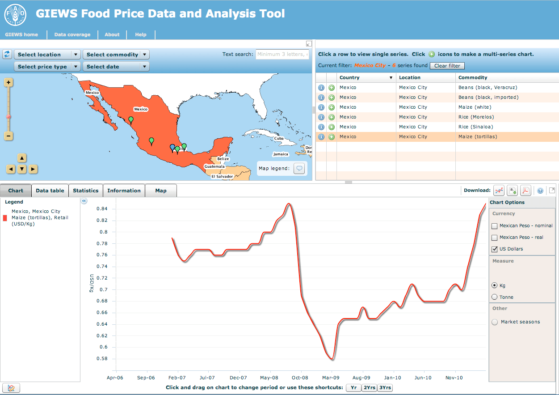Viewport: 559px width, 395px height.
Task: Collapse the legend panel with double arrow
Action: [x=84, y=201]
